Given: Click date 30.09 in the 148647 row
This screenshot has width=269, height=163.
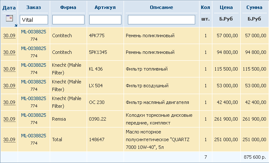Looking at the screenshot, I should tap(9, 139).
